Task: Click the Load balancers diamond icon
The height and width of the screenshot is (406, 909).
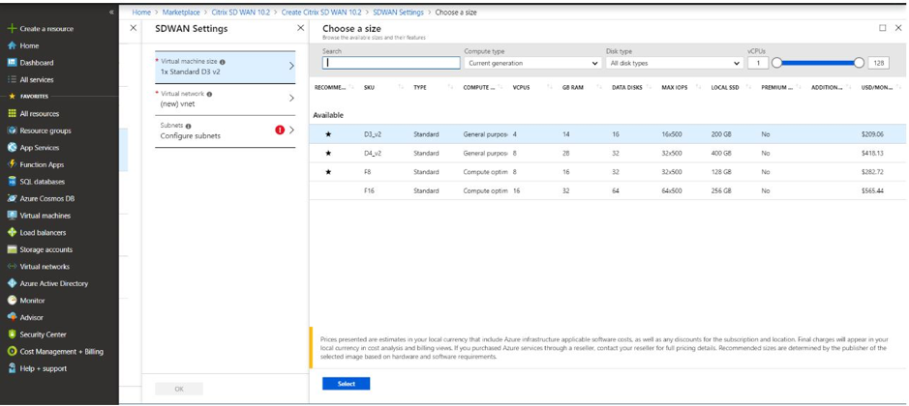Action: [x=12, y=232]
